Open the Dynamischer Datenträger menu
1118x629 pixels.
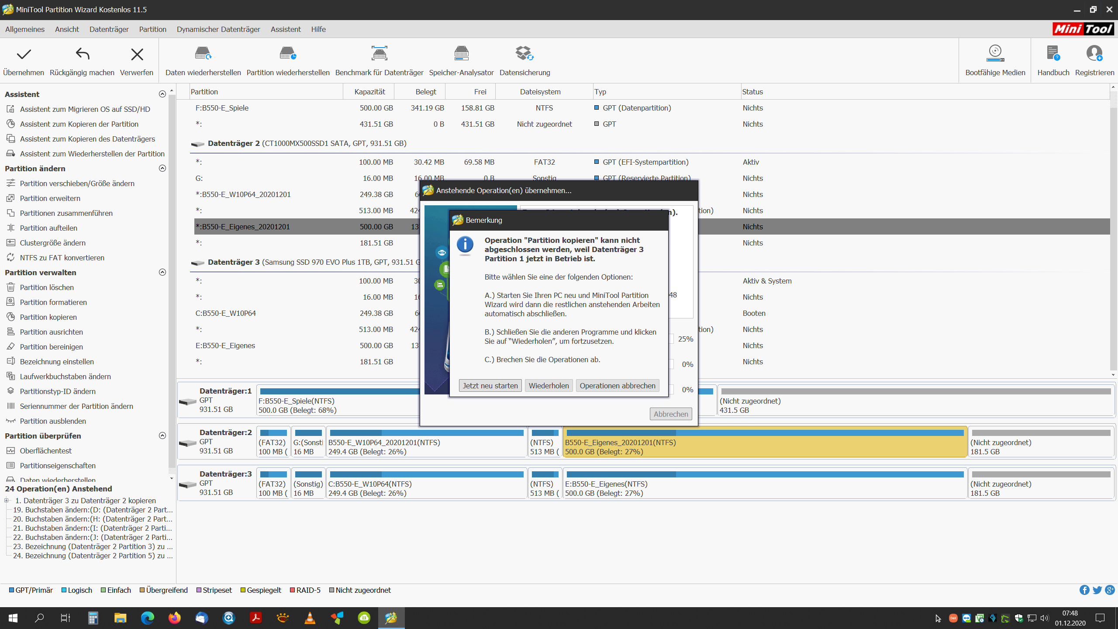[218, 29]
